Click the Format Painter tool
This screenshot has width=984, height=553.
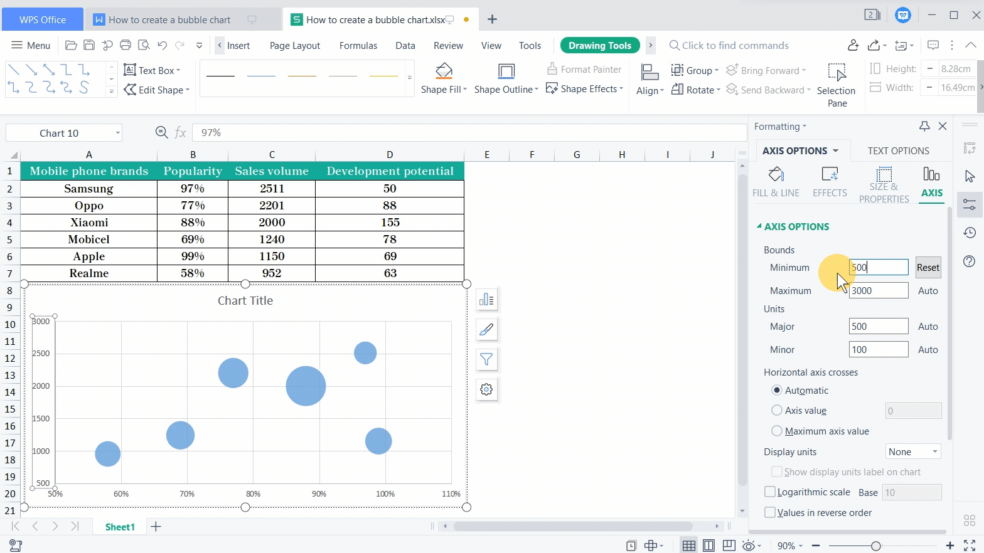pyautogui.click(x=584, y=69)
